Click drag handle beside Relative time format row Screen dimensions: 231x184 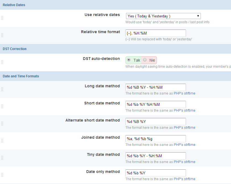tap(2, 35)
